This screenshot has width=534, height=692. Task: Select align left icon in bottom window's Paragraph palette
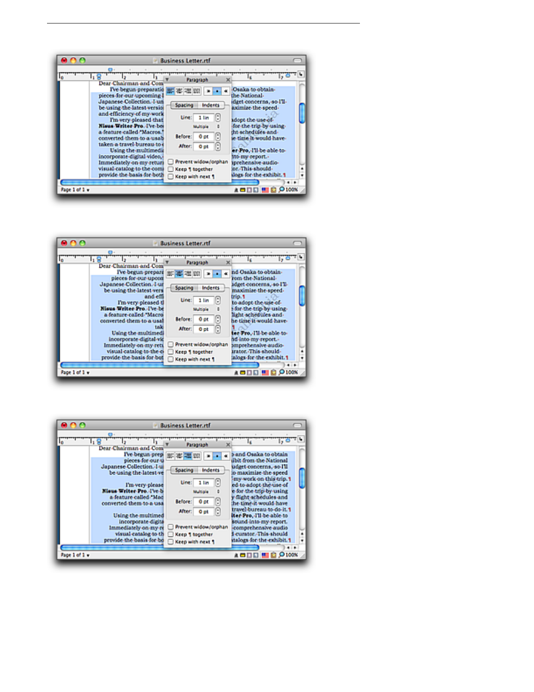(170, 456)
